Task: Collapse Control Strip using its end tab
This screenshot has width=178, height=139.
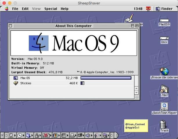Action: [x=116, y=135]
